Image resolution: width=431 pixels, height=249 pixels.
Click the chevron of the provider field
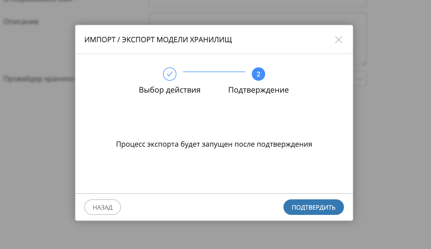click(359, 79)
